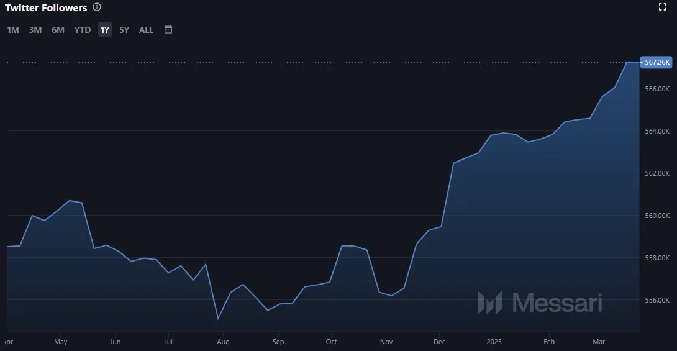
Task: Show ALL time follower data
Action: 146,30
